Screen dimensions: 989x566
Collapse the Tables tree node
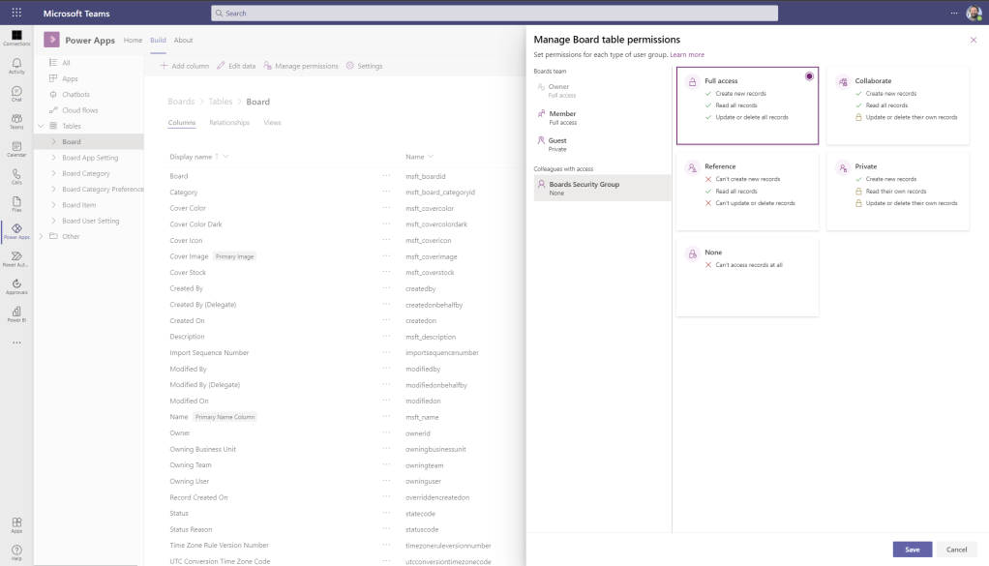point(40,126)
